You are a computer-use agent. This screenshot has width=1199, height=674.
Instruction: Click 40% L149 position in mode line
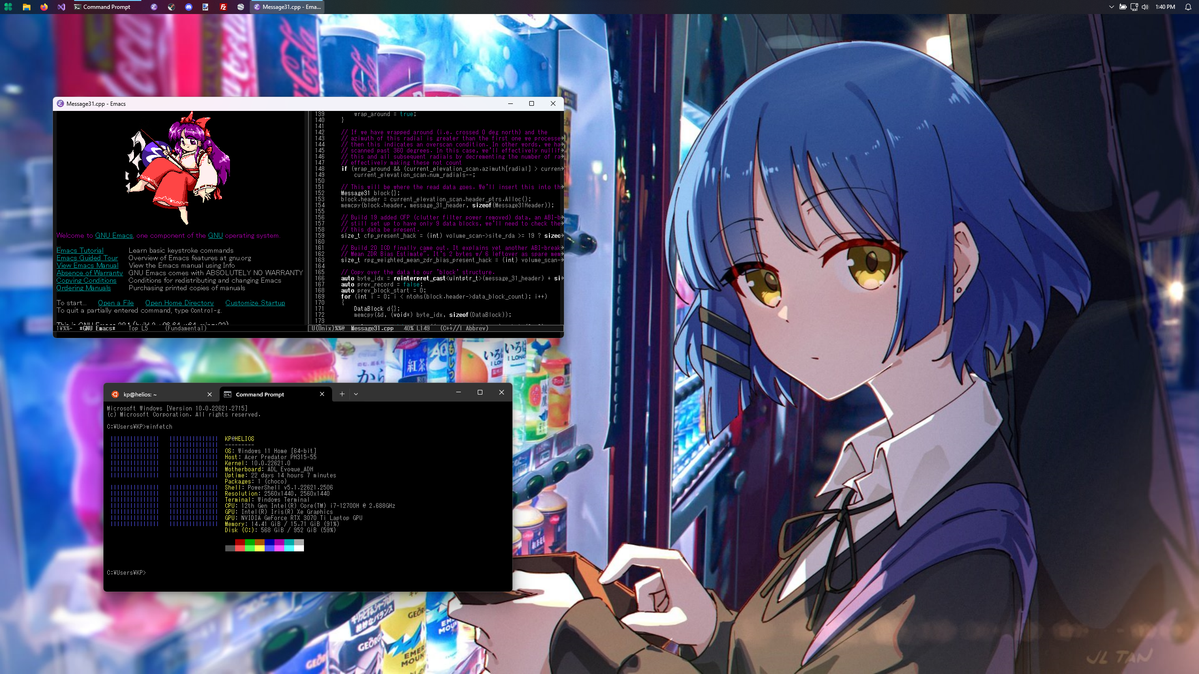click(416, 329)
